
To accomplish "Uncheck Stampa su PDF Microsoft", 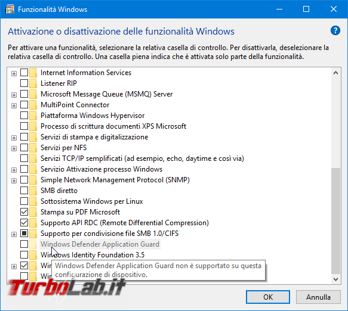I will (24, 212).
